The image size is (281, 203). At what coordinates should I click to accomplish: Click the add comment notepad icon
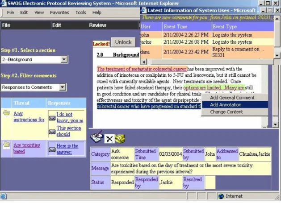pyautogui.click(x=96, y=137)
